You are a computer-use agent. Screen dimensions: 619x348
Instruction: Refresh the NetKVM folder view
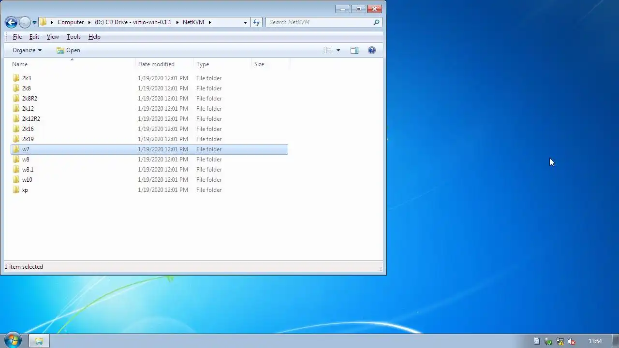tap(256, 22)
